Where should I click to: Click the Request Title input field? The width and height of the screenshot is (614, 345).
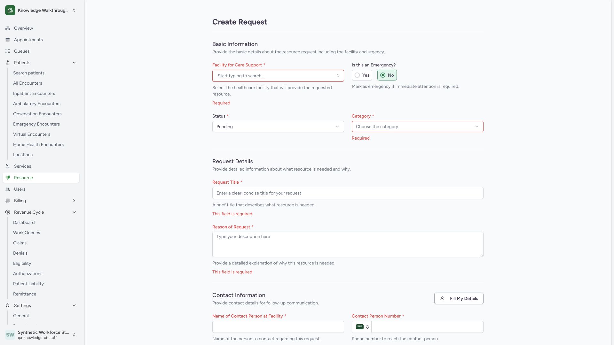tap(348, 193)
